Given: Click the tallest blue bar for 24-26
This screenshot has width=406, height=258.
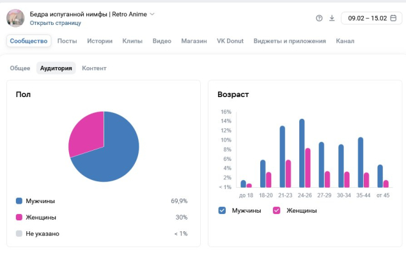Looking at the screenshot, I should (302, 153).
